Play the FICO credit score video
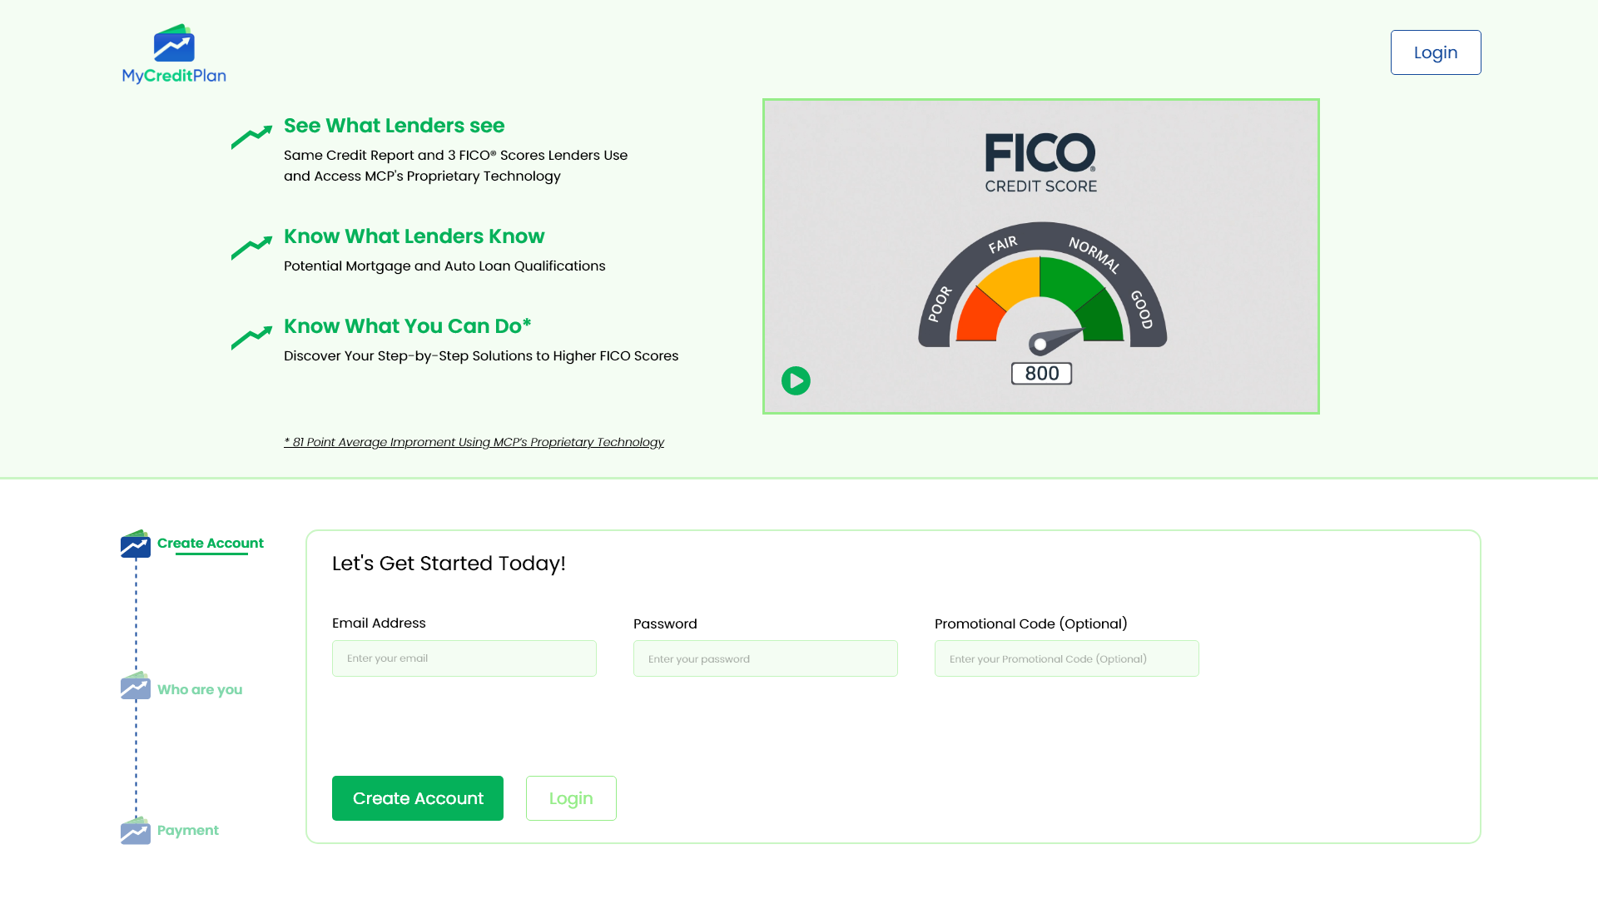This screenshot has height=899, width=1598. 796,381
